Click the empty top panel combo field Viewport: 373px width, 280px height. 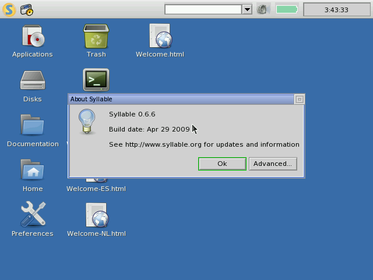click(x=203, y=10)
